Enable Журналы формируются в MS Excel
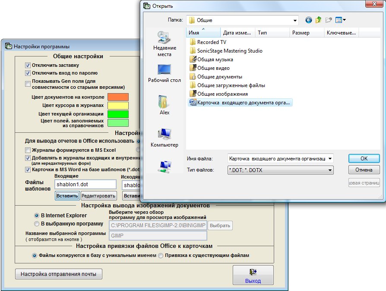This screenshot has height=291, width=386. (x=28, y=150)
